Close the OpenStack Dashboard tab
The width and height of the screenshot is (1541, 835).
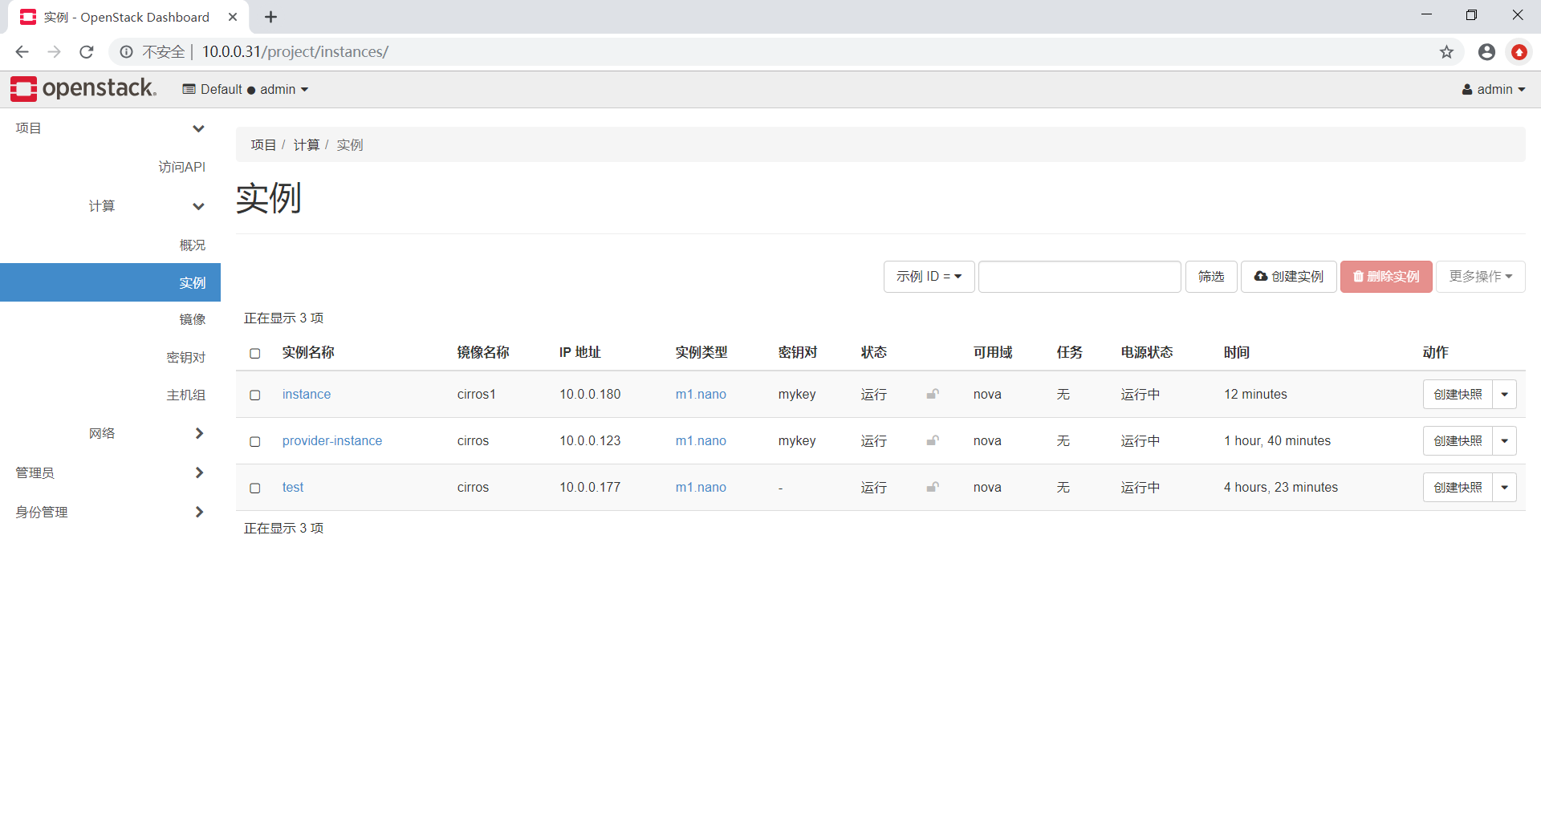(233, 17)
